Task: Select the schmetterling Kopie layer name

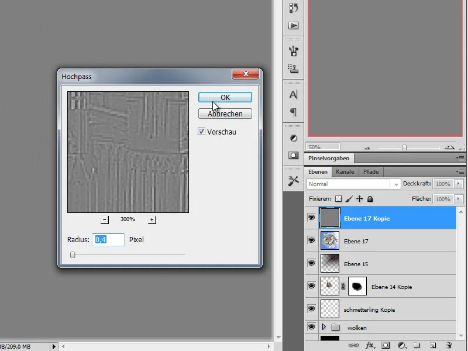Action: [369, 310]
